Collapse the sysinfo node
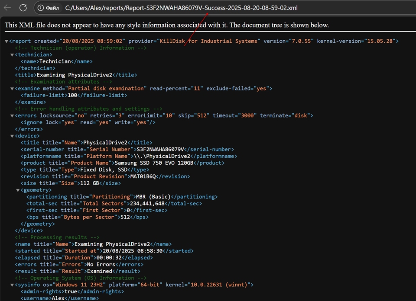Viewport: 416px width, 301px height. click(12, 285)
